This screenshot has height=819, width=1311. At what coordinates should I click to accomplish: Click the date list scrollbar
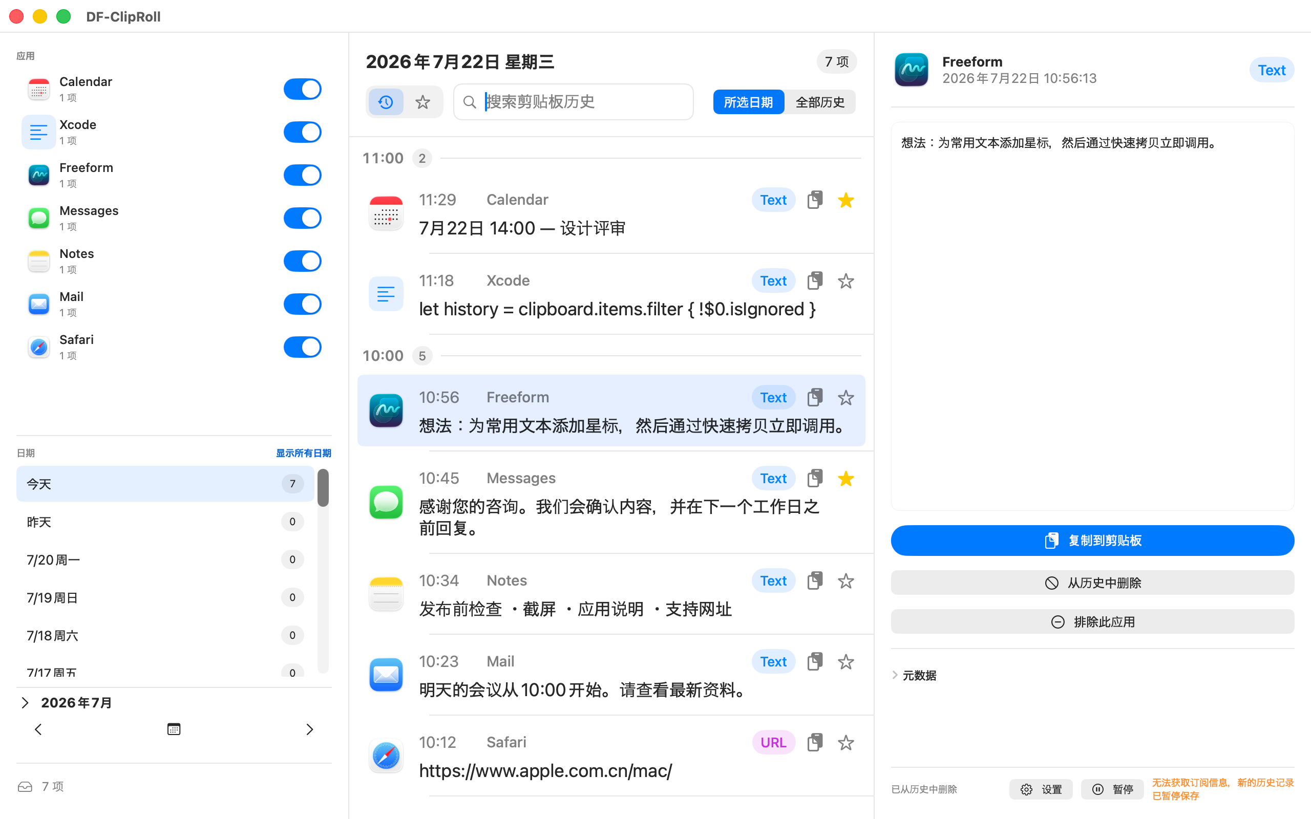pos(323,488)
